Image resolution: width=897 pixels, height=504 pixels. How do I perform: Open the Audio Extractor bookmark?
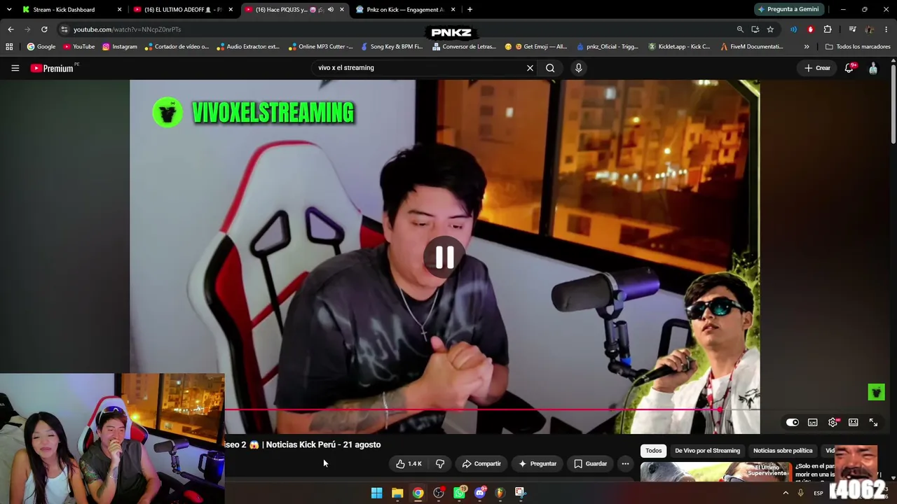click(x=248, y=47)
